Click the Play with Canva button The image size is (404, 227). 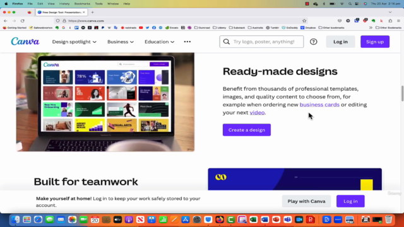[306, 201]
